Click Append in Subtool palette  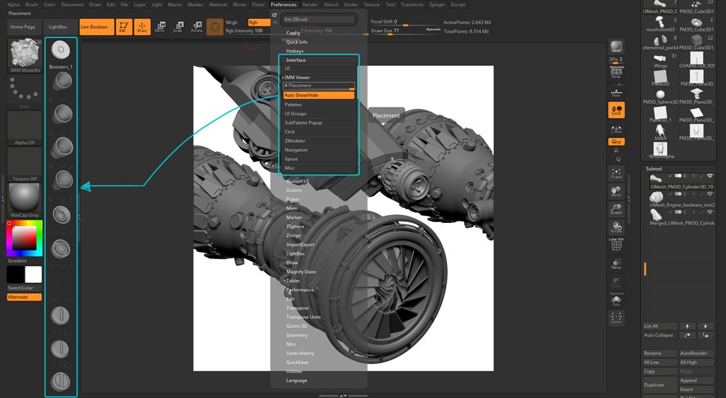[696, 380]
